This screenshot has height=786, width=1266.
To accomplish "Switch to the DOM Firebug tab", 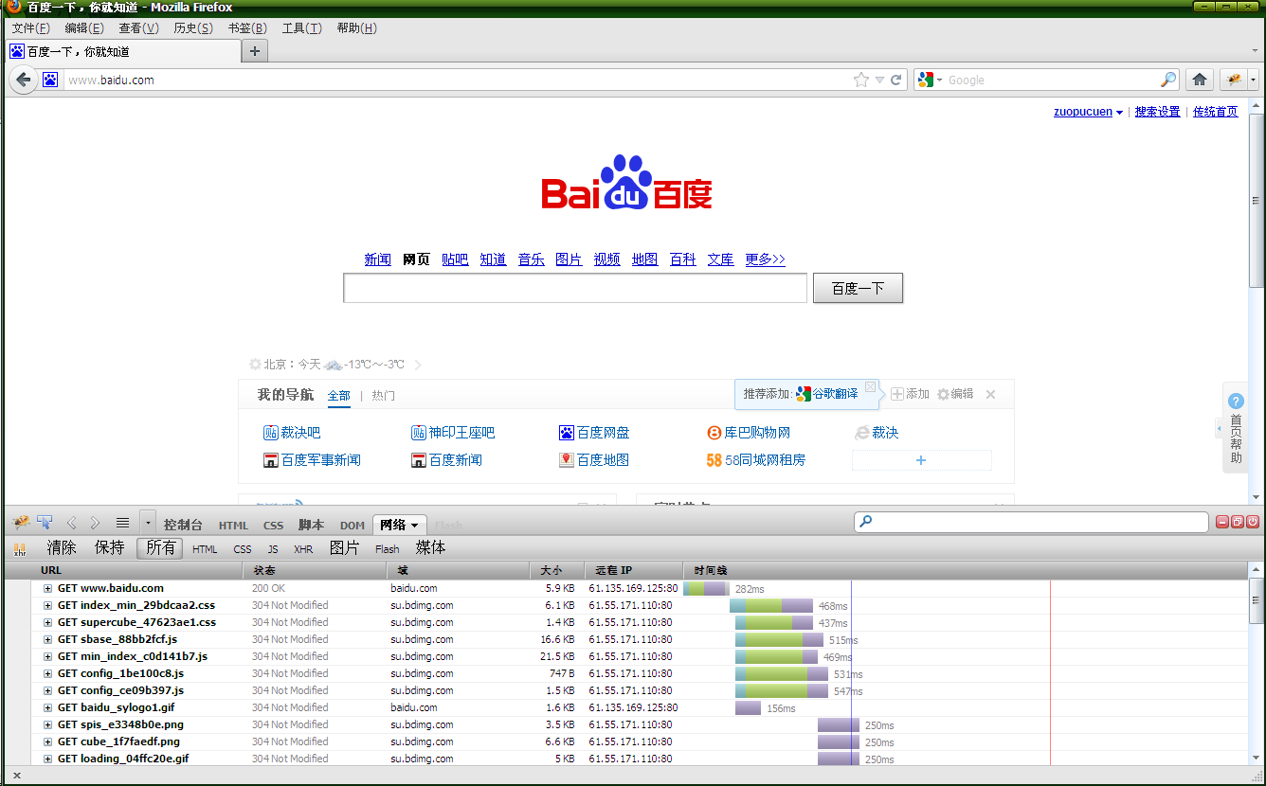I will [353, 526].
